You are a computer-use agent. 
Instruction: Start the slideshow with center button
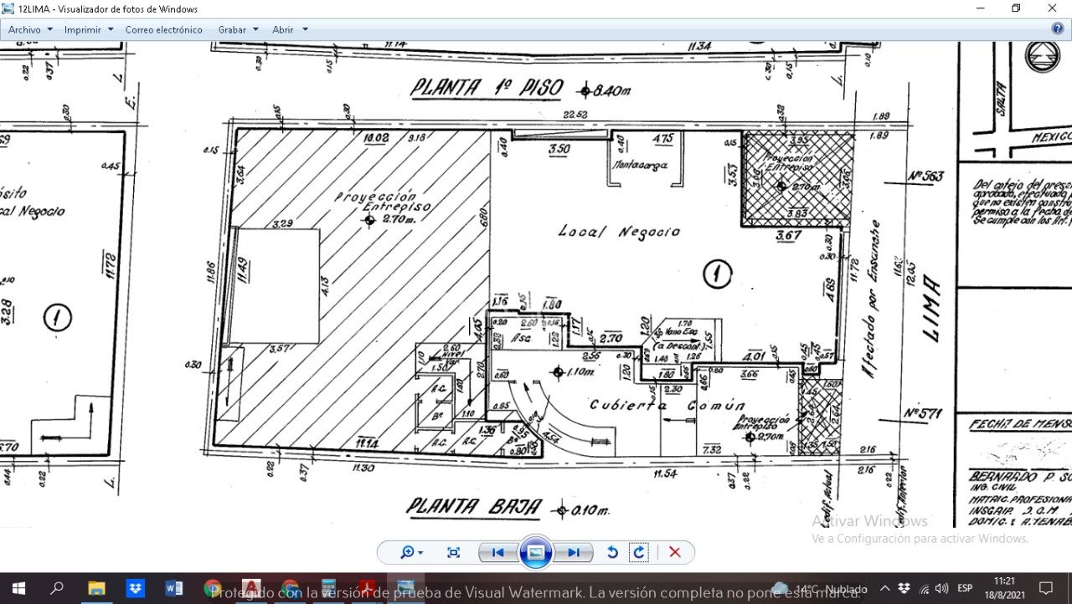click(x=536, y=552)
